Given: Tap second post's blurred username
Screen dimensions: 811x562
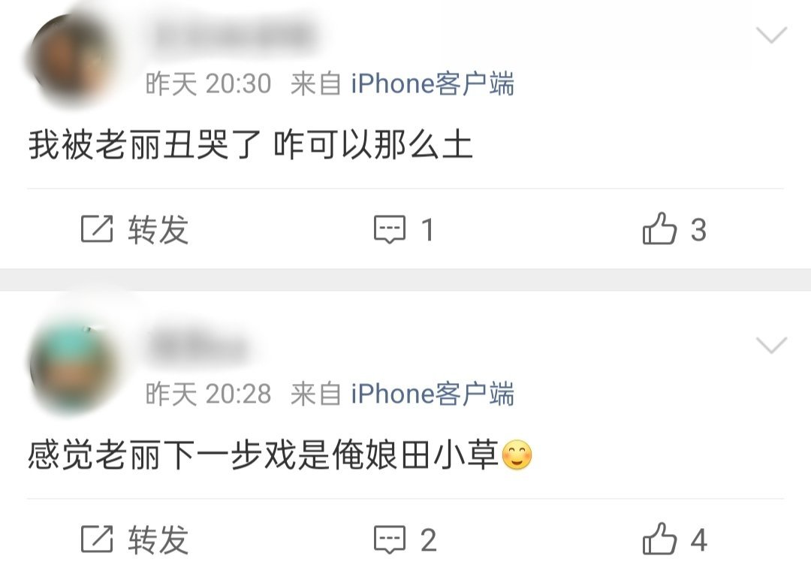Looking at the screenshot, I should coord(197,346).
